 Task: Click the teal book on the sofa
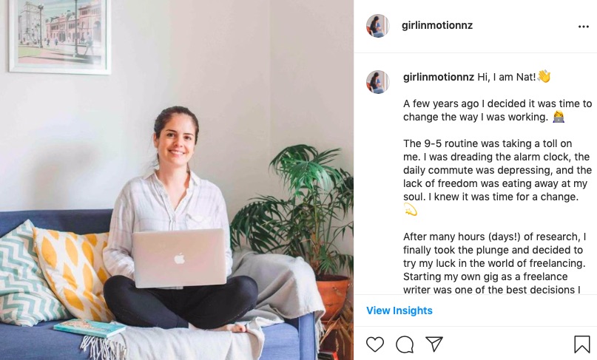click(90, 328)
